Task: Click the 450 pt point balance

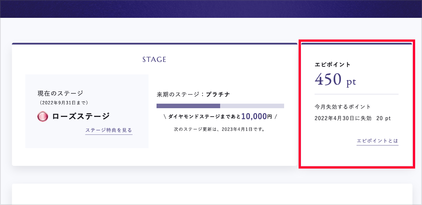Action: click(x=335, y=80)
